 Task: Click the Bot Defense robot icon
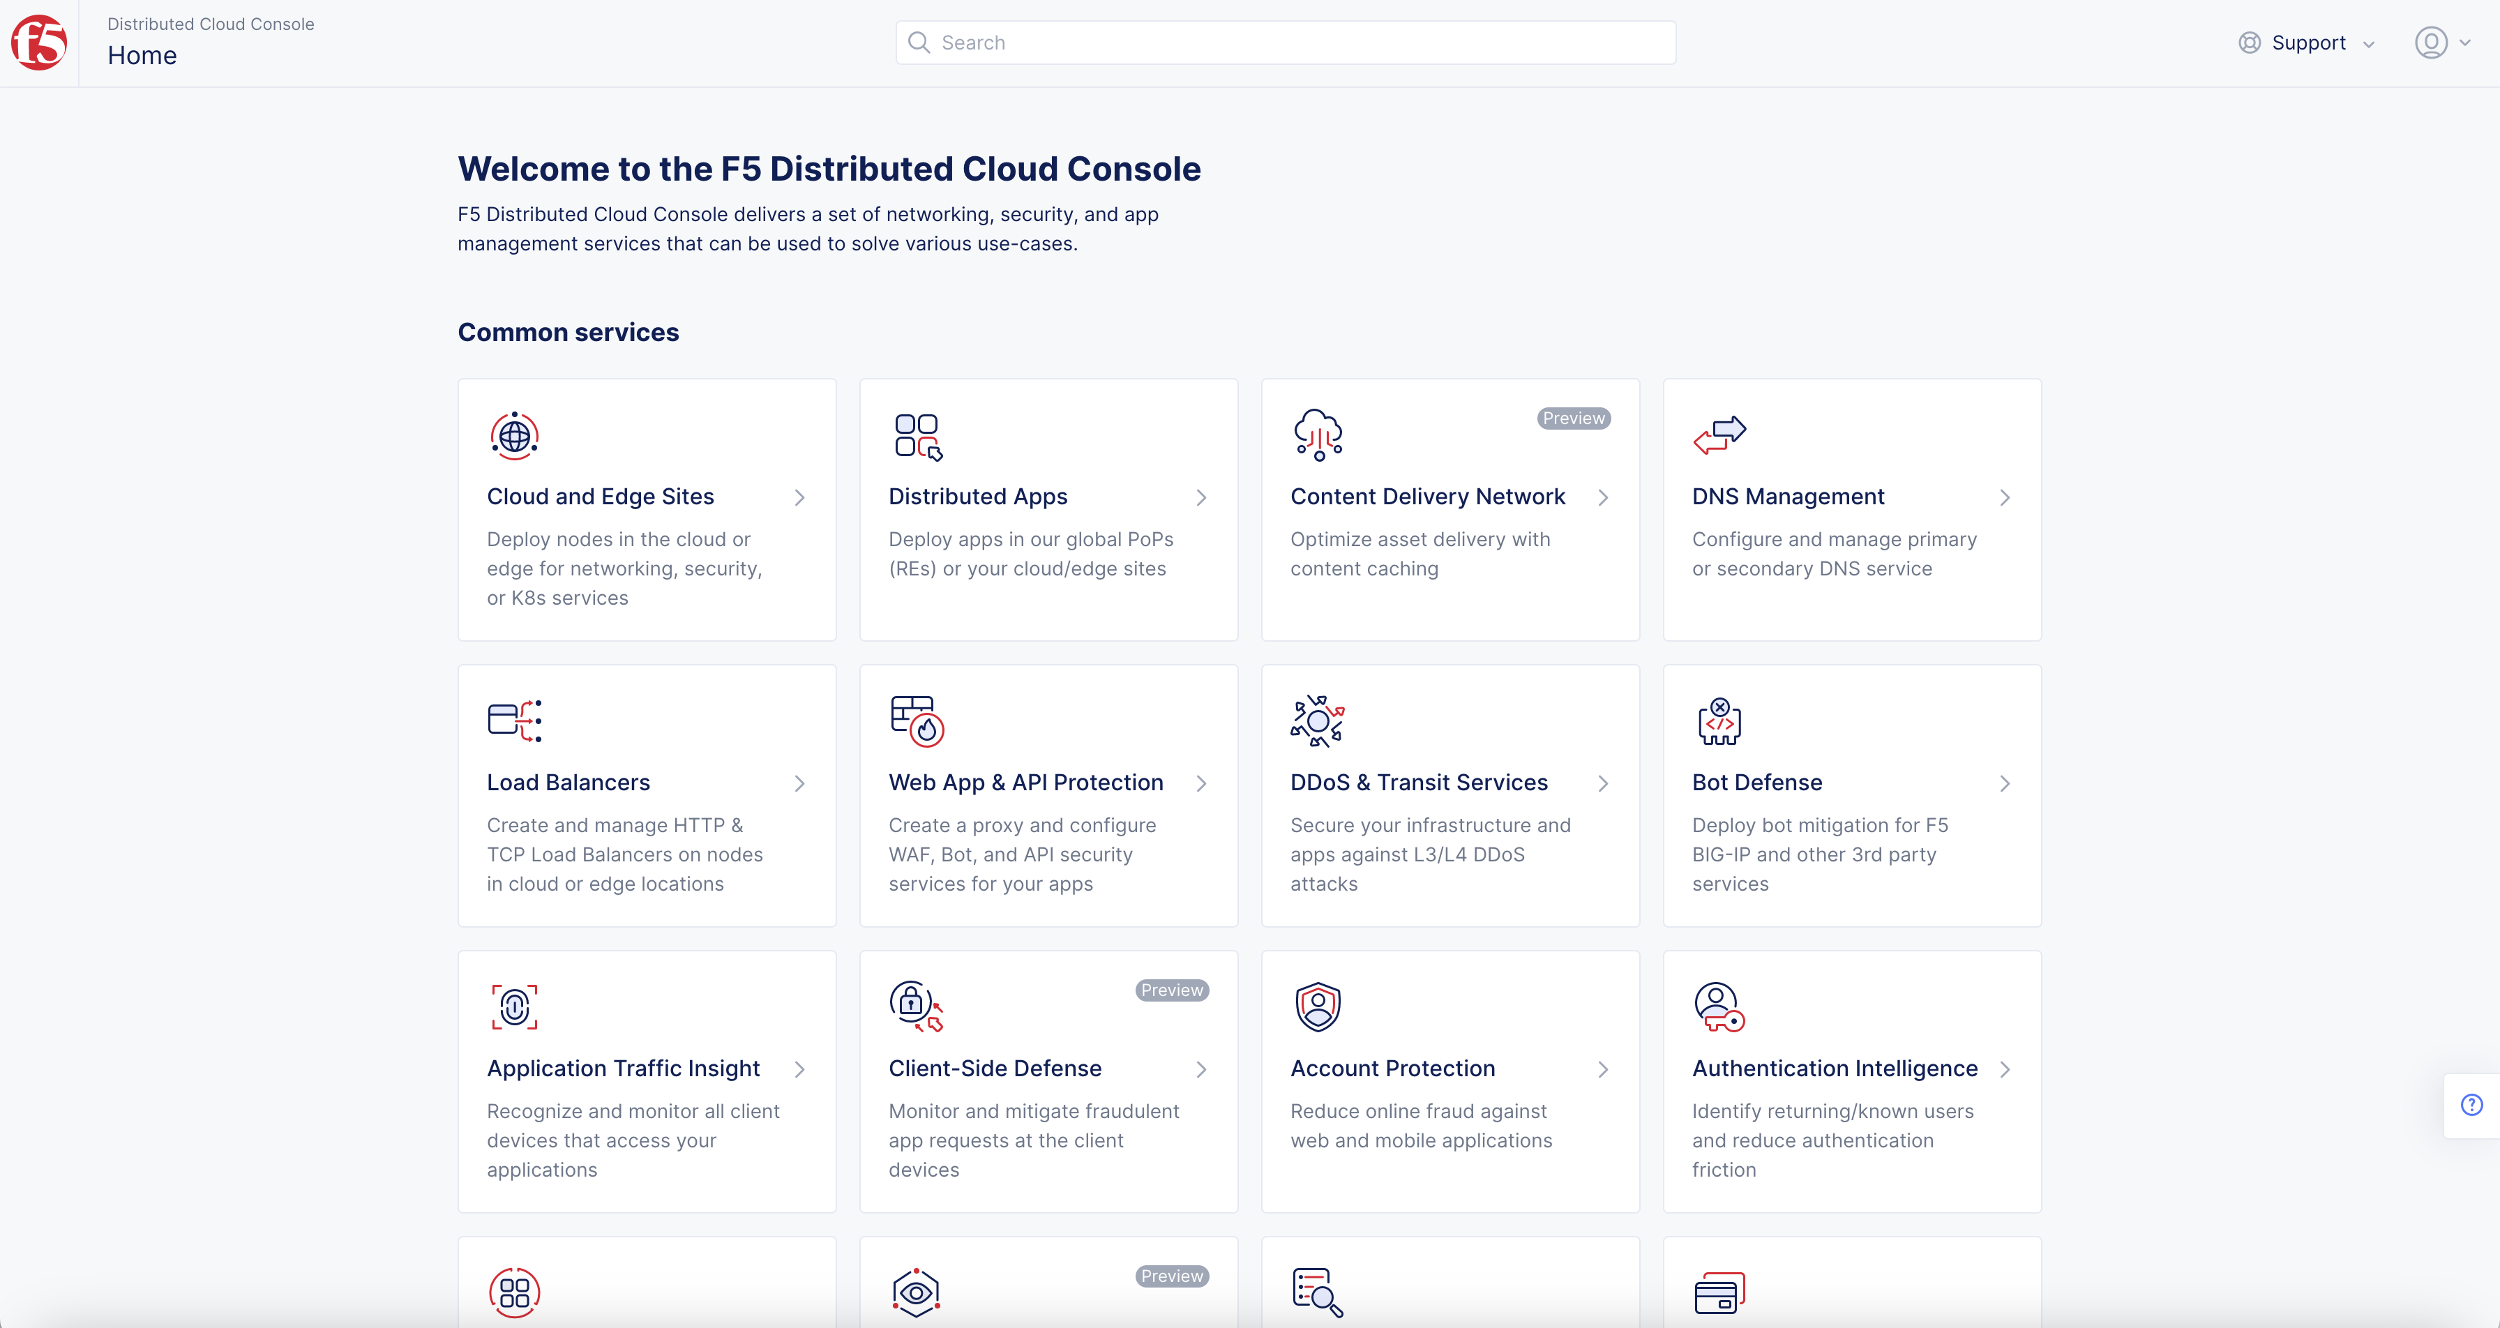click(x=1719, y=721)
